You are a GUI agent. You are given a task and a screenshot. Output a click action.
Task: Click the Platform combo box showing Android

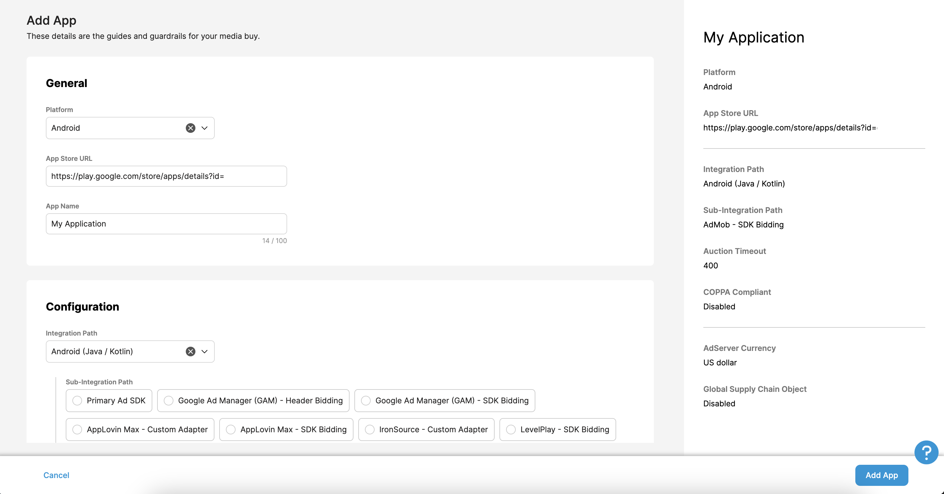click(117, 128)
